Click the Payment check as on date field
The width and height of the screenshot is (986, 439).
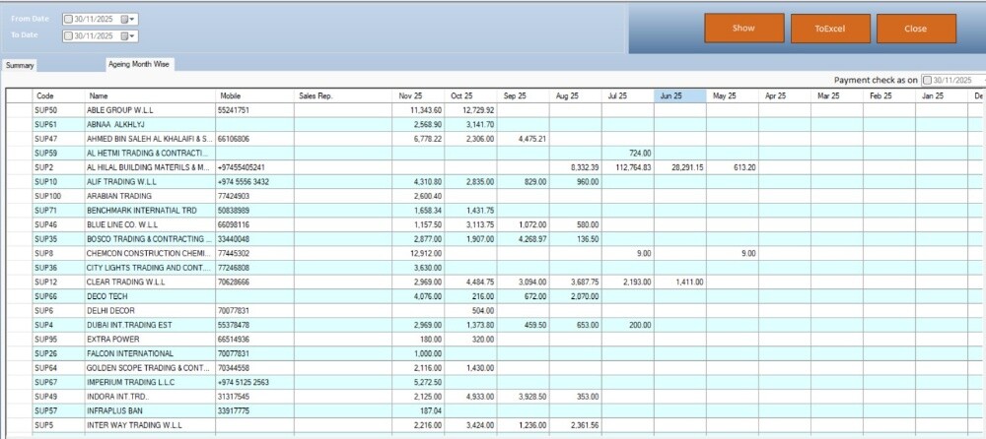953,81
